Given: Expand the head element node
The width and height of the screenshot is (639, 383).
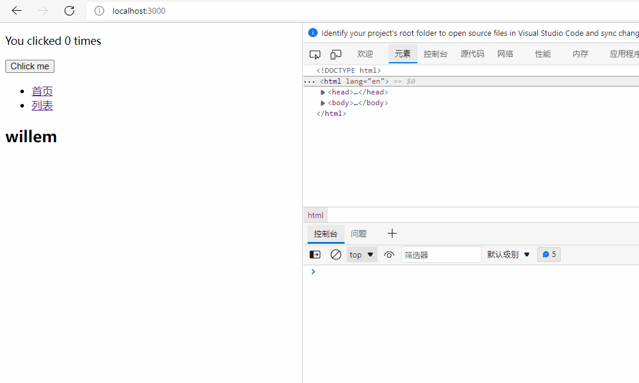Looking at the screenshot, I should (x=322, y=93).
